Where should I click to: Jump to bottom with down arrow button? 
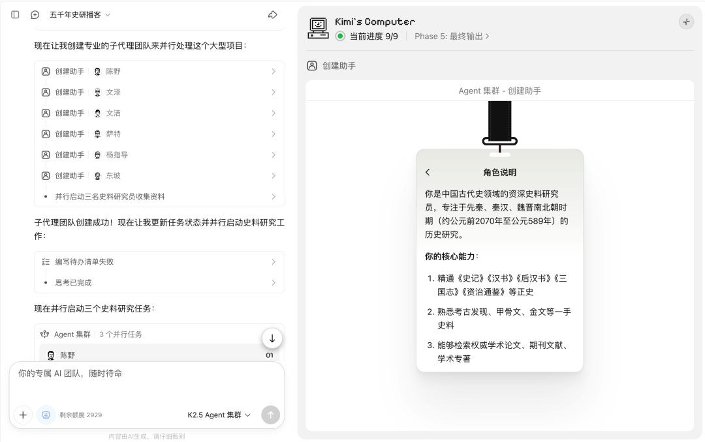click(272, 339)
